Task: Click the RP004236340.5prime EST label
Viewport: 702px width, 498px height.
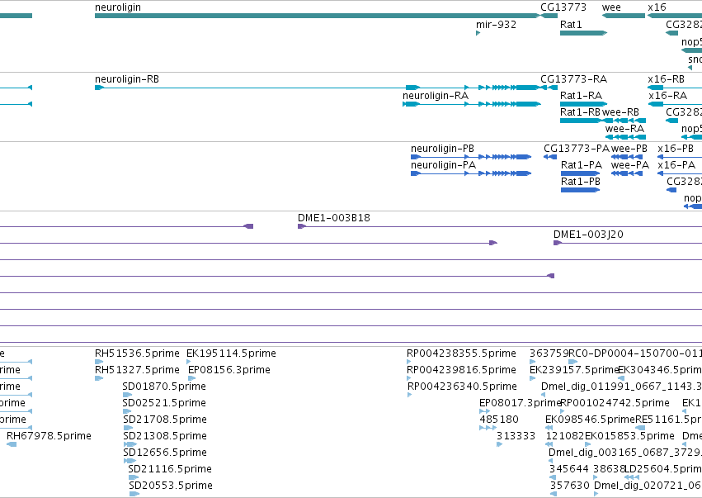Action: [463, 387]
